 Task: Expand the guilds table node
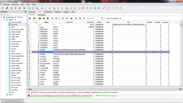[7, 39]
